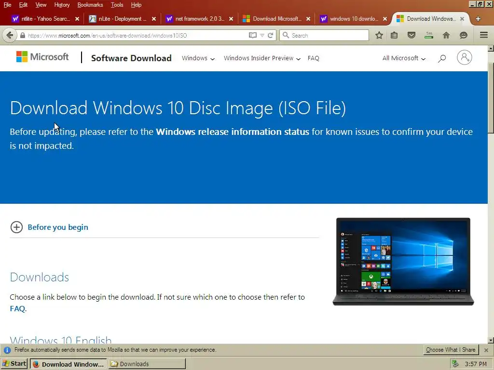Click the Microsoft site search magnifier
The width and height of the screenshot is (494, 370).
coord(442,58)
